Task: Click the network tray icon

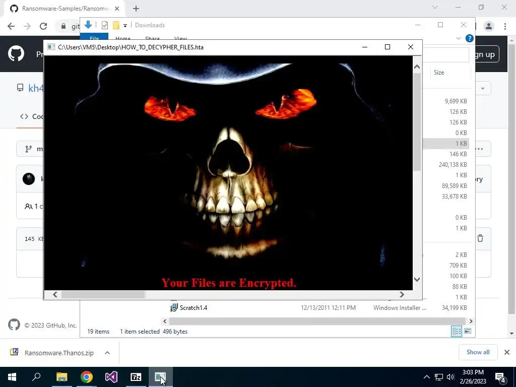Action: (x=439, y=377)
